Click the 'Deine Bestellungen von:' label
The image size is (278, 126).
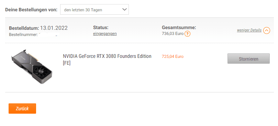tap(31, 10)
